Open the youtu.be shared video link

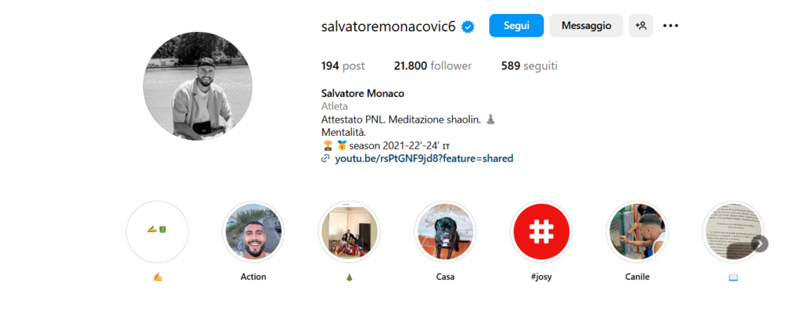(x=424, y=159)
